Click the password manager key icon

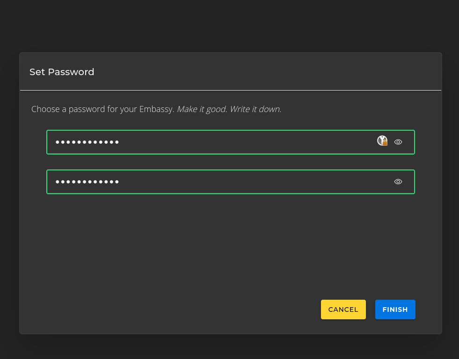pyautogui.click(x=382, y=141)
